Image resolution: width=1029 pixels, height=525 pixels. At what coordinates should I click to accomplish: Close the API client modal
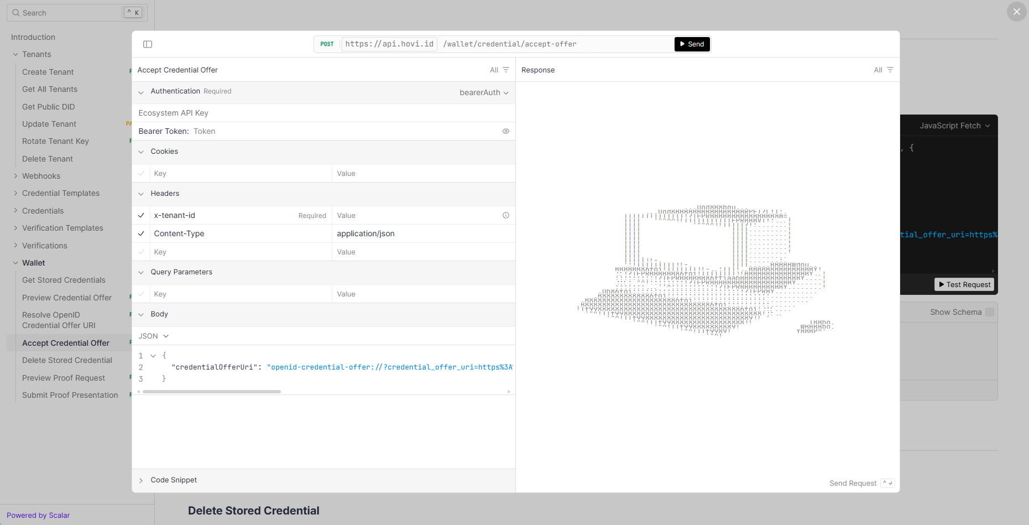pyautogui.click(x=1016, y=12)
